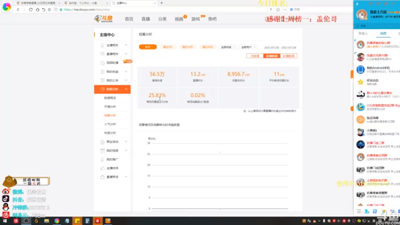
Task: Open 开播分析 under data analysis
Action: coord(110,106)
